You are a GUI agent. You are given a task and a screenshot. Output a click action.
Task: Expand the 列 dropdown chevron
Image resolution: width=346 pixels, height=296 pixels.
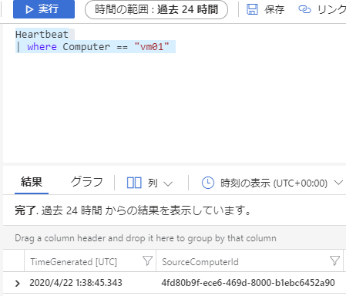(x=168, y=183)
